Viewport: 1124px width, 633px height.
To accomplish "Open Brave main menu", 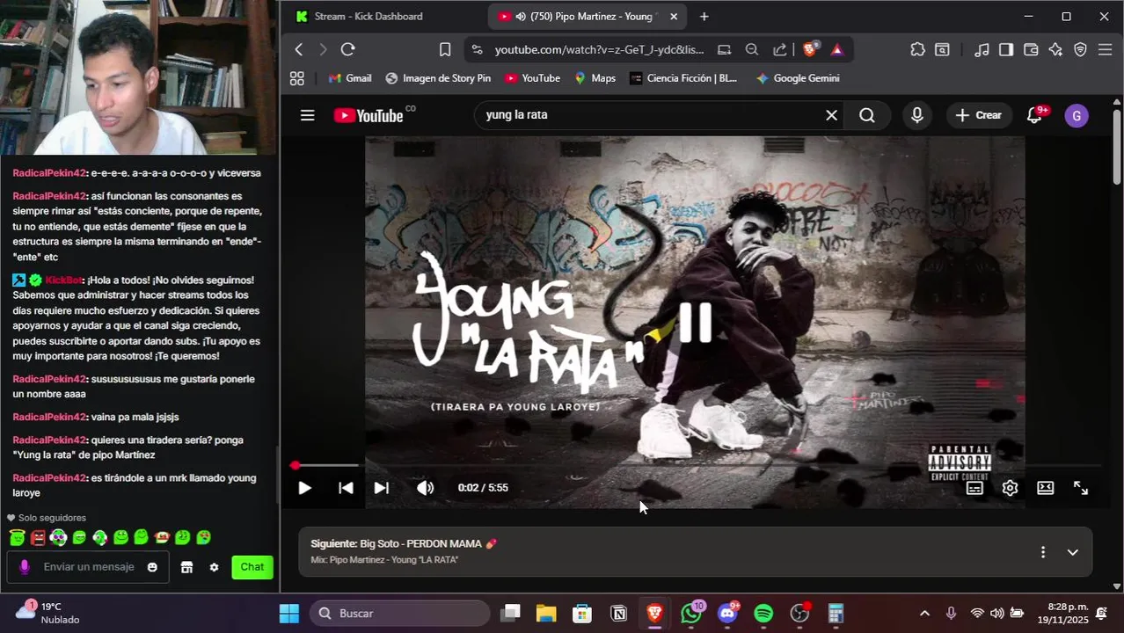I will [x=1106, y=50].
